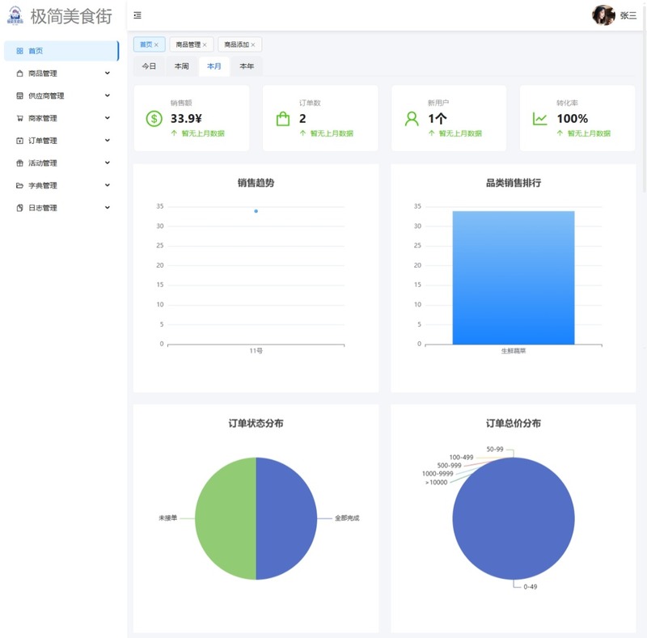The height and width of the screenshot is (638, 647).
Task: Click the 商品管理 bag icon in sidebar
Action: (x=19, y=74)
